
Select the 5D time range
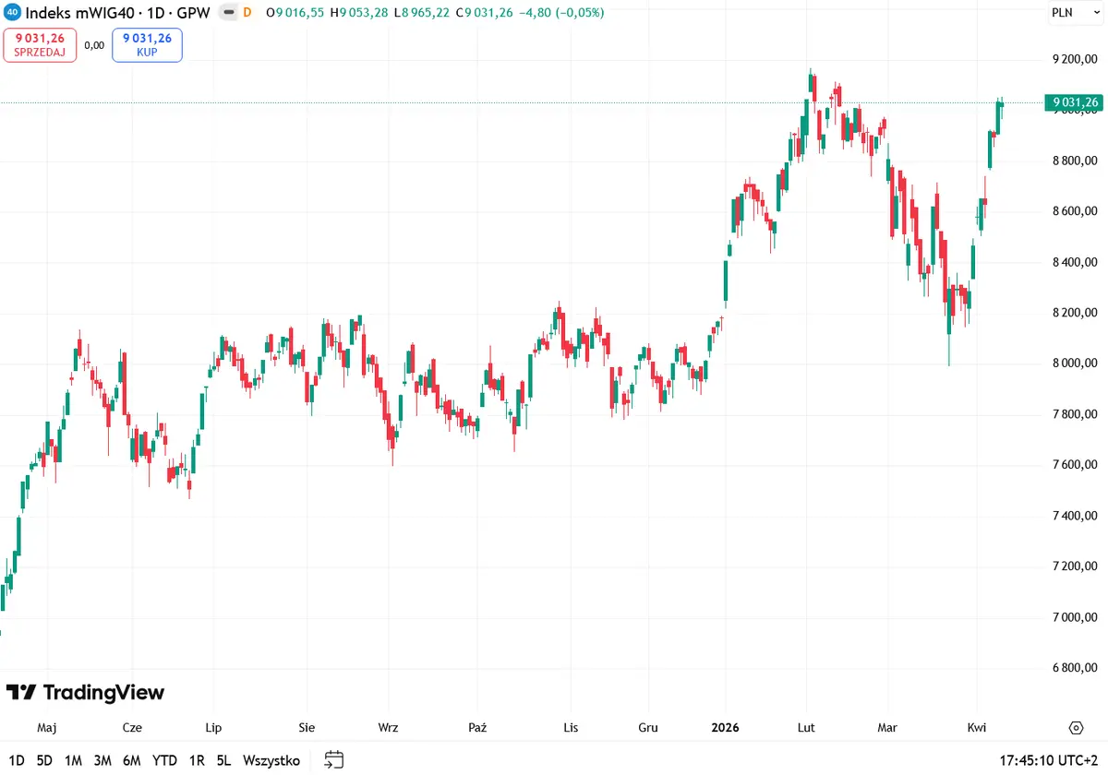point(44,761)
